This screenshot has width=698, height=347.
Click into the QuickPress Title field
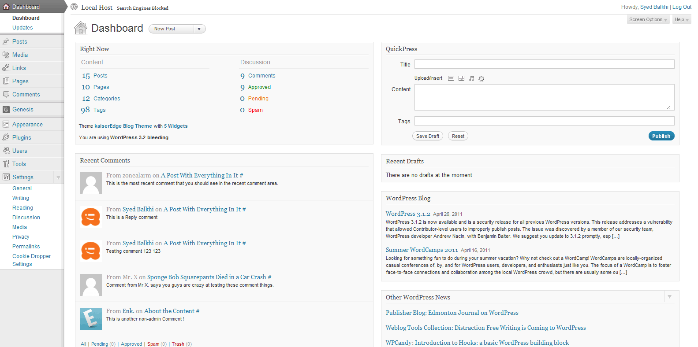pos(544,64)
